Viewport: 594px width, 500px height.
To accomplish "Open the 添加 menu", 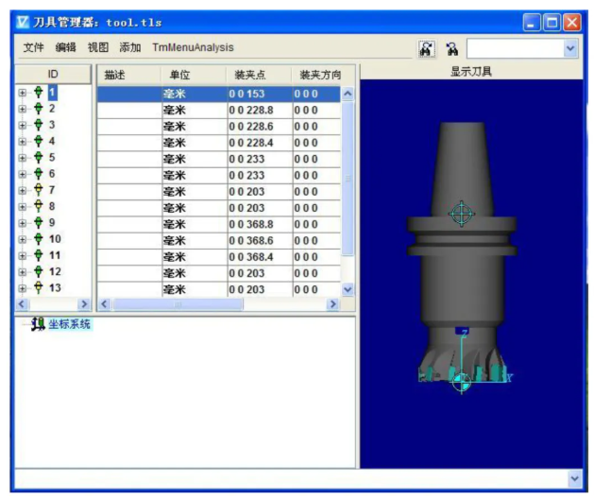I will [129, 47].
